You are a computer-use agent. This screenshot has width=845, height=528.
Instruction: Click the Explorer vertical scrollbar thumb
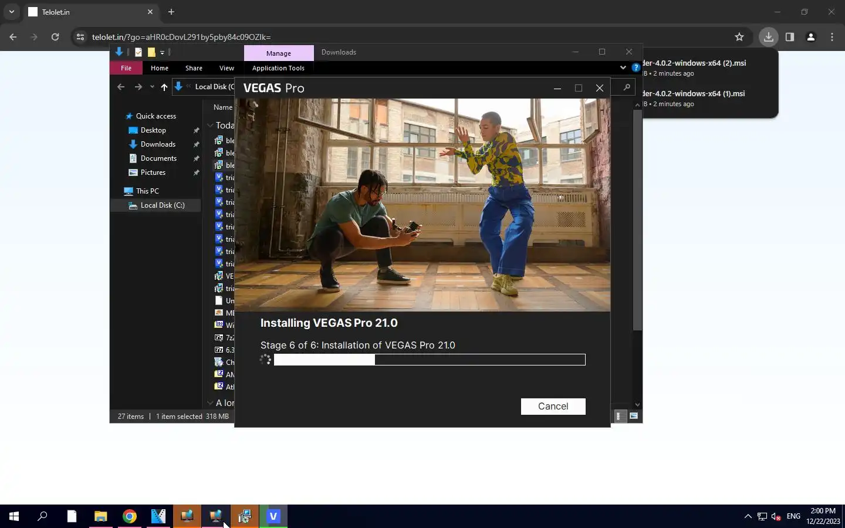[637, 219]
